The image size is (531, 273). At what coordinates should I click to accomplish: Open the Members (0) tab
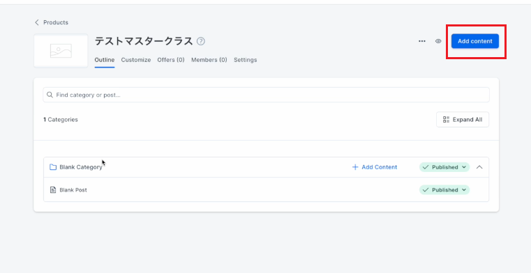click(x=209, y=60)
